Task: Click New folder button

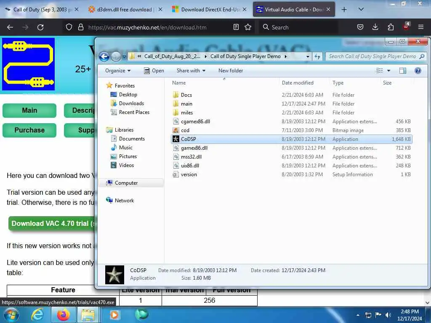Action: click(231, 71)
